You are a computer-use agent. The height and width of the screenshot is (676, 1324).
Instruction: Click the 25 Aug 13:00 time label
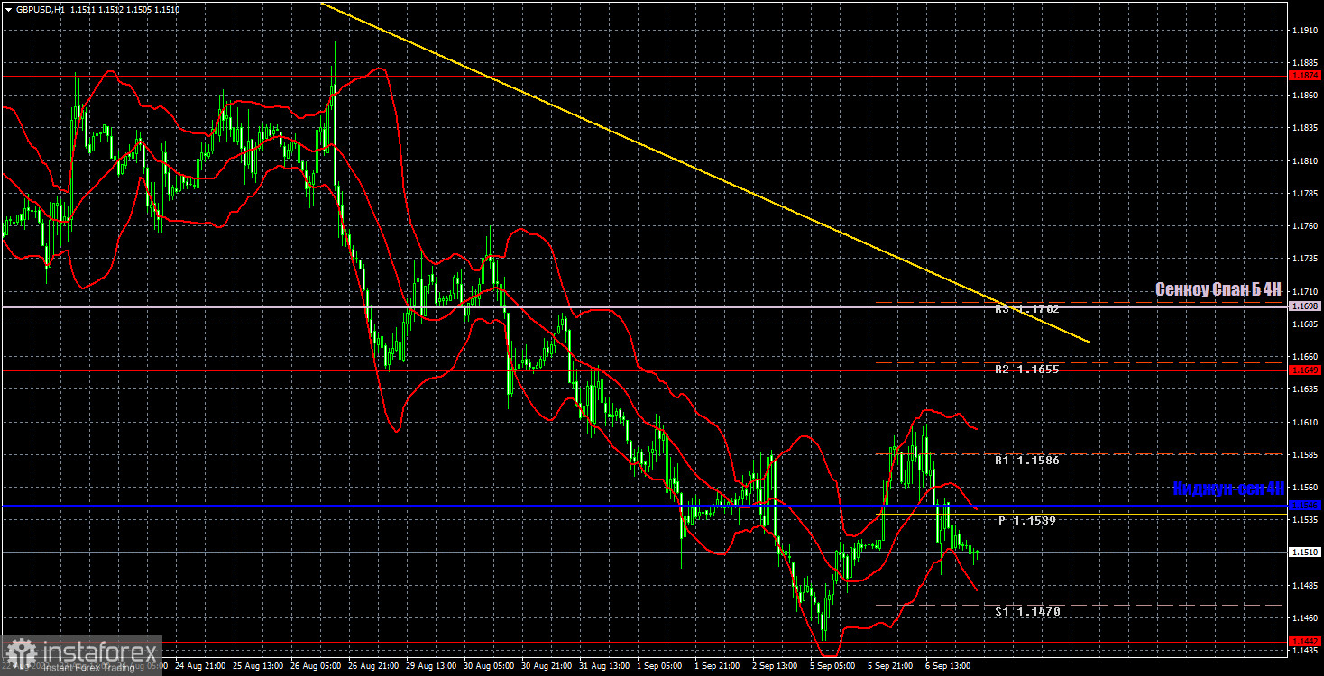[260, 666]
